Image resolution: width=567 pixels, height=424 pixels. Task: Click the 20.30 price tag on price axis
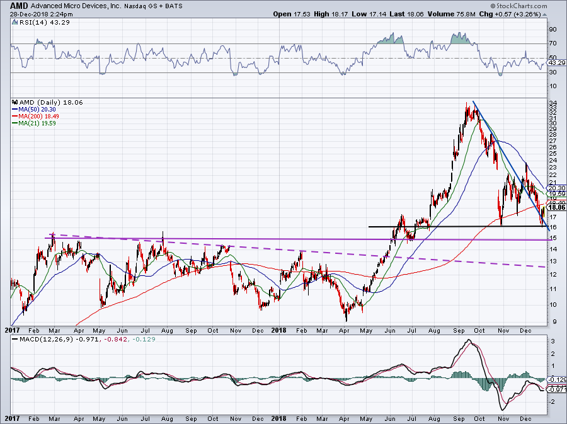(x=557, y=188)
